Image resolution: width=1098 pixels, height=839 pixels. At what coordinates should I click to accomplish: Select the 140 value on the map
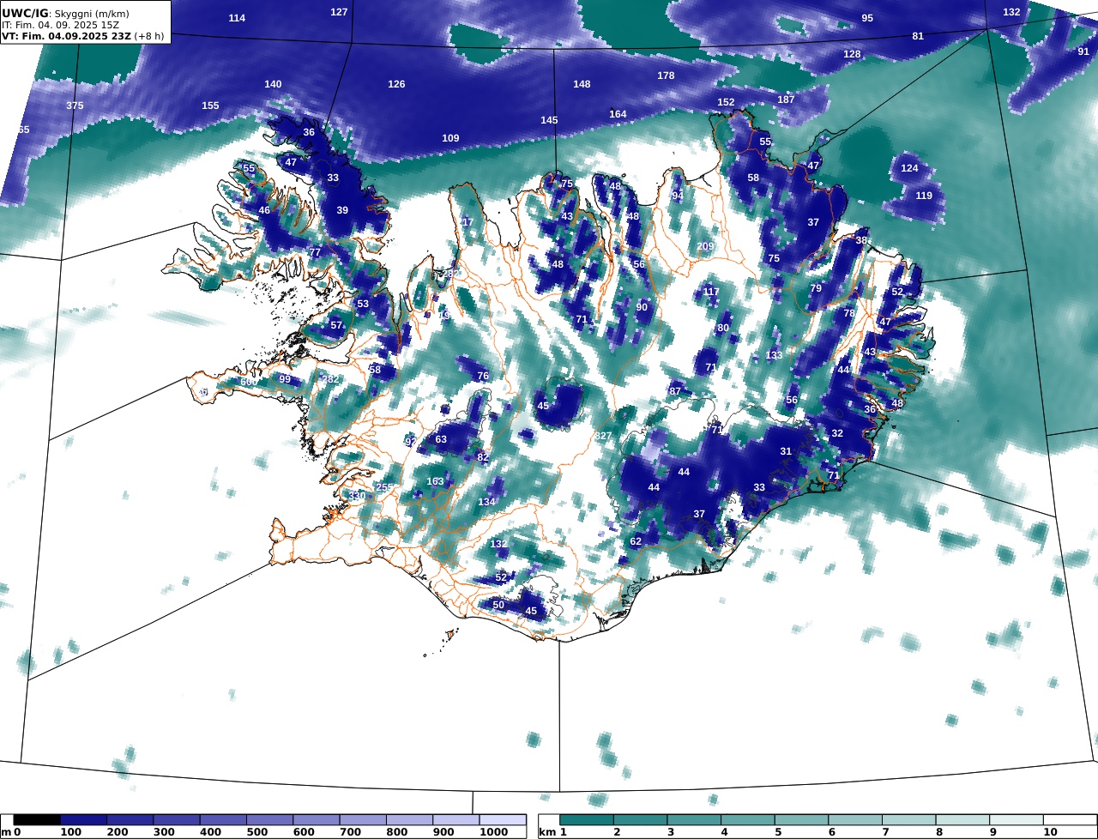click(x=273, y=84)
